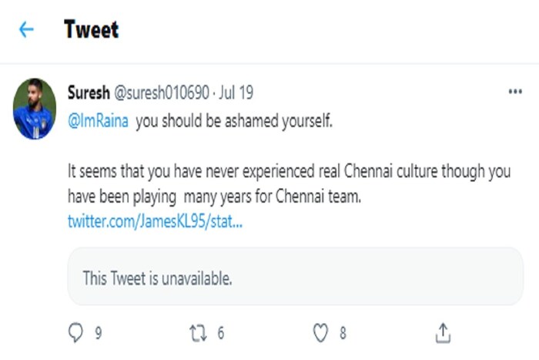Like the tweet with heart icon
Viewport: 539px width, 360px height.
[x=320, y=332]
